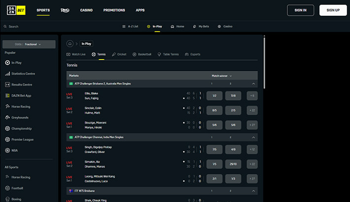This screenshot has height=202, width=350.
Task: Click the breadcrumb home circle icon
Action: click(x=70, y=44)
